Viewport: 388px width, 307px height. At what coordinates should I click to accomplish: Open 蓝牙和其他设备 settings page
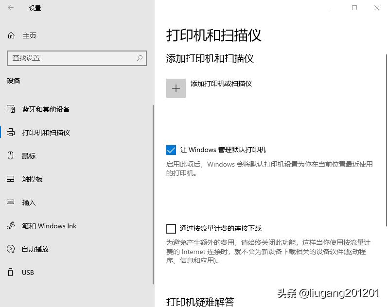[x=46, y=109]
